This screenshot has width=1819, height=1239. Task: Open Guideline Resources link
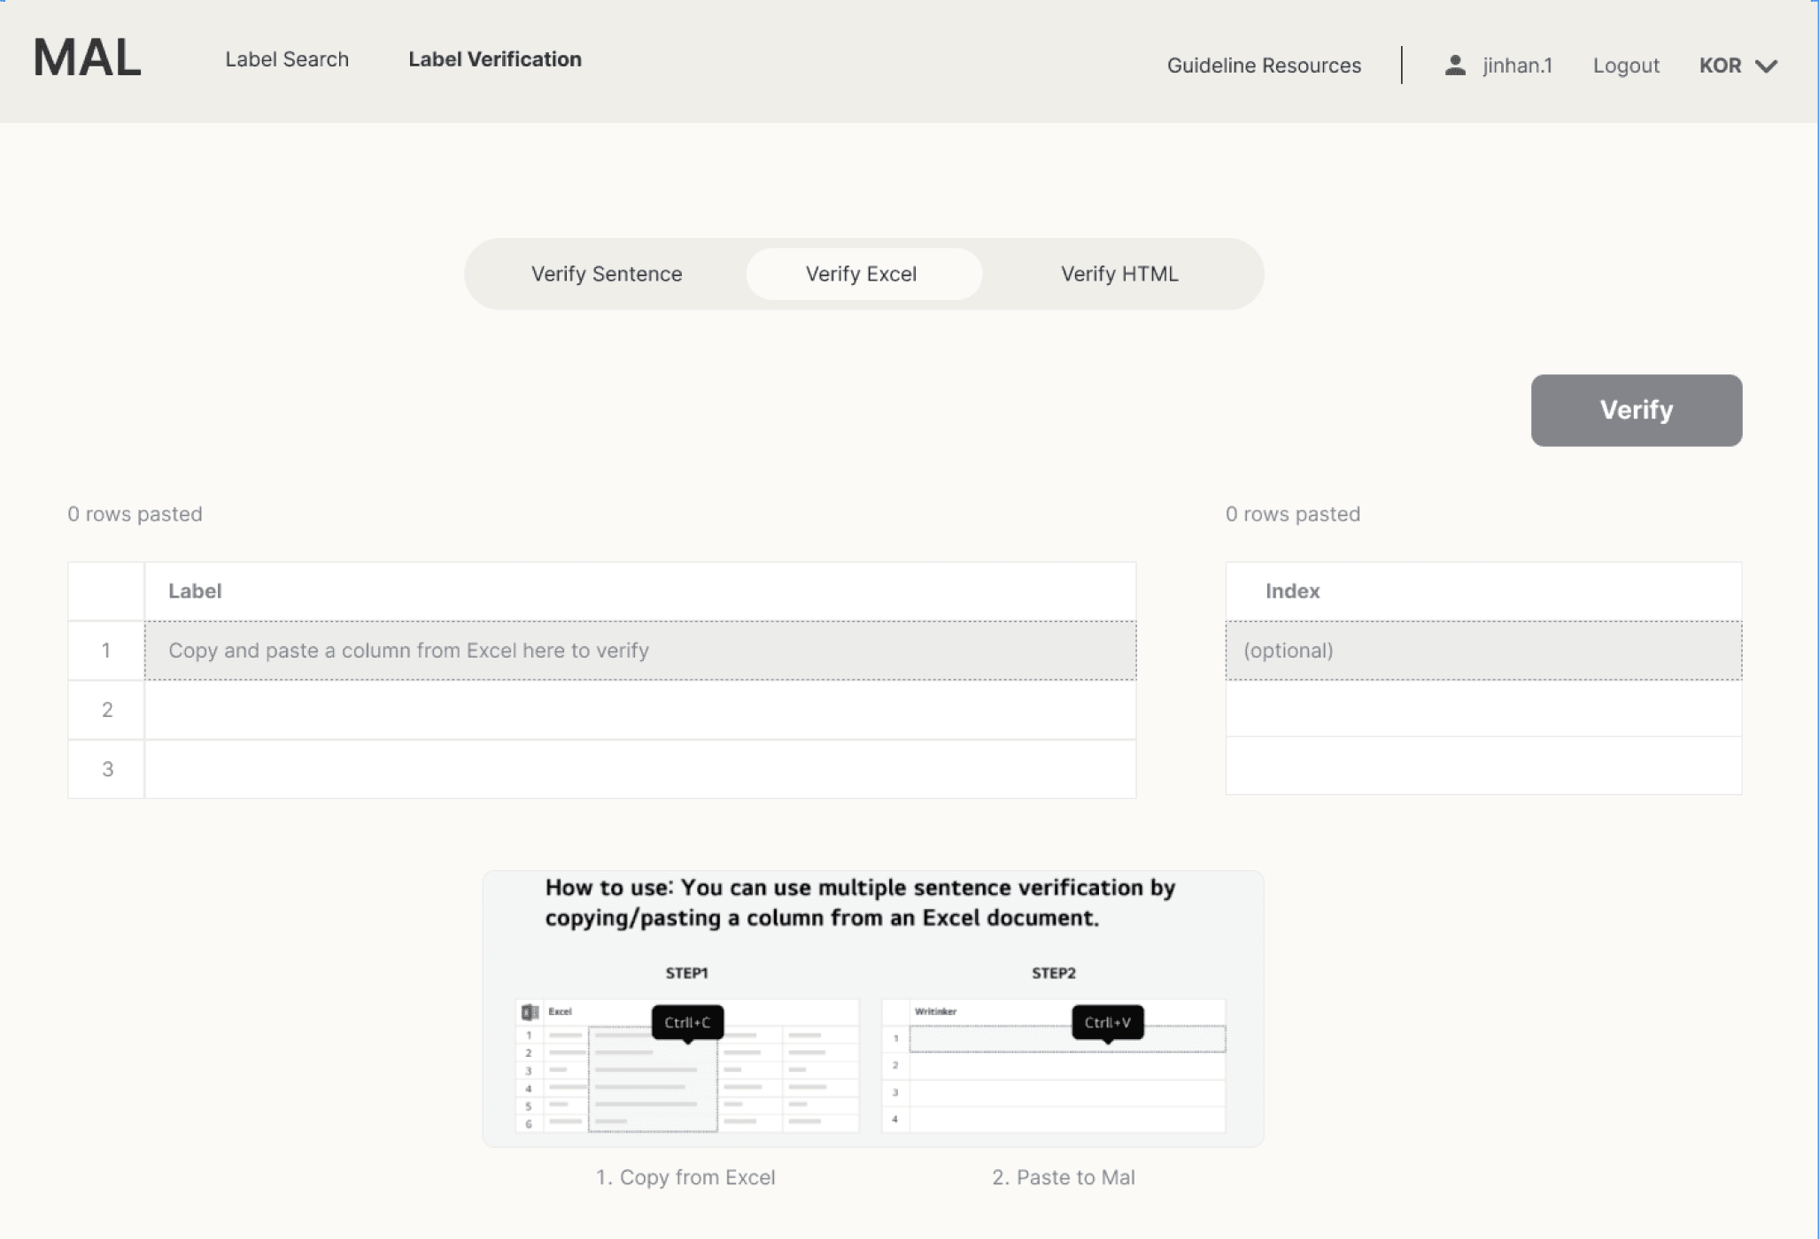coord(1264,65)
